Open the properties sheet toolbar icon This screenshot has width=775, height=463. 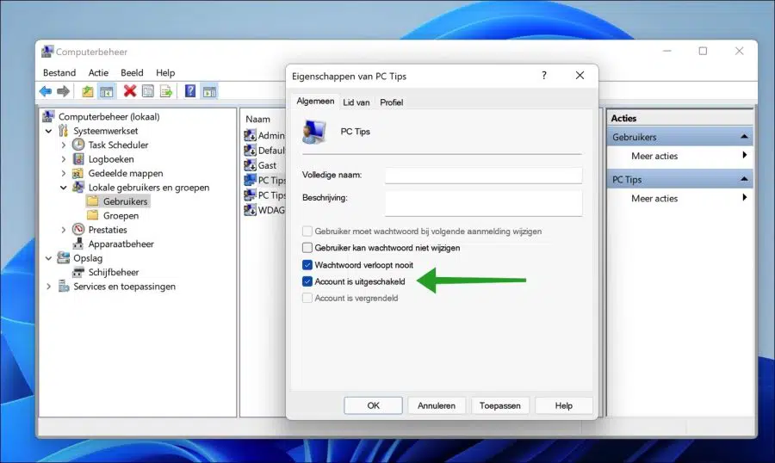tap(148, 91)
